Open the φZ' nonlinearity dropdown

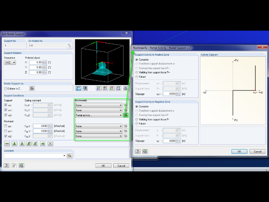tap(99, 136)
